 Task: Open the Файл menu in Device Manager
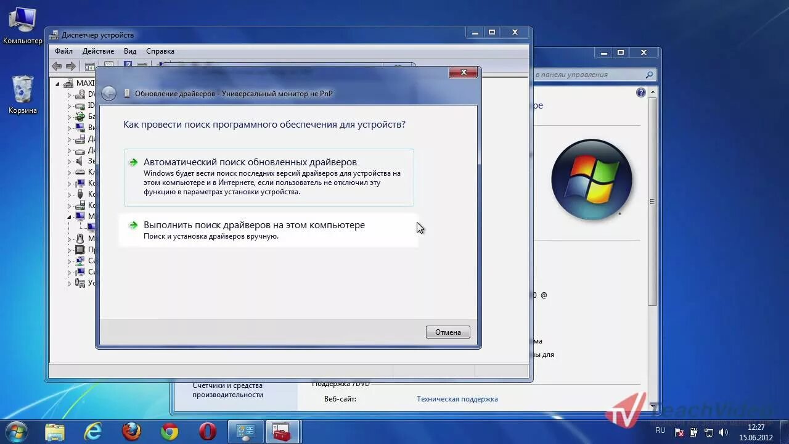tap(63, 51)
